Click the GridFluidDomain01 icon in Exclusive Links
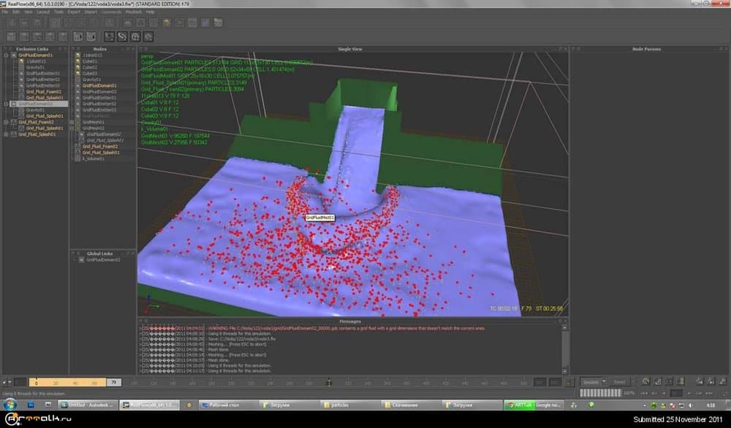The height and width of the screenshot is (428, 731). pyautogui.click(x=15, y=56)
